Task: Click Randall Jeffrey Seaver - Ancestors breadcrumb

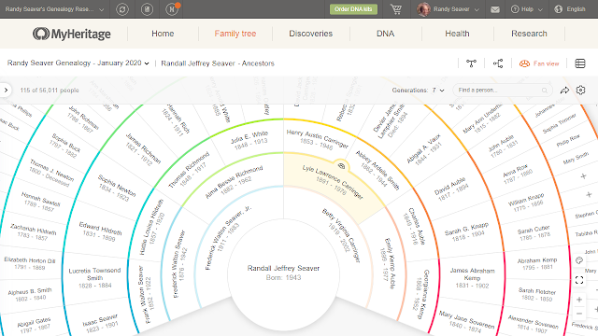Action: (x=218, y=63)
